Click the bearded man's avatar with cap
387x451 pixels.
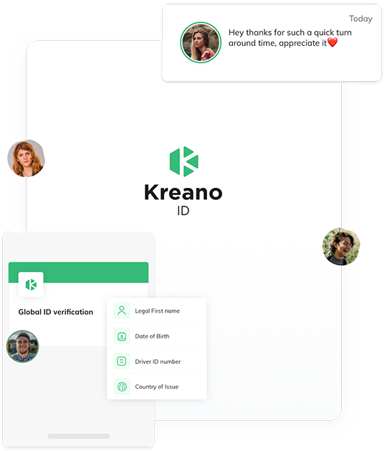(x=22, y=346)
